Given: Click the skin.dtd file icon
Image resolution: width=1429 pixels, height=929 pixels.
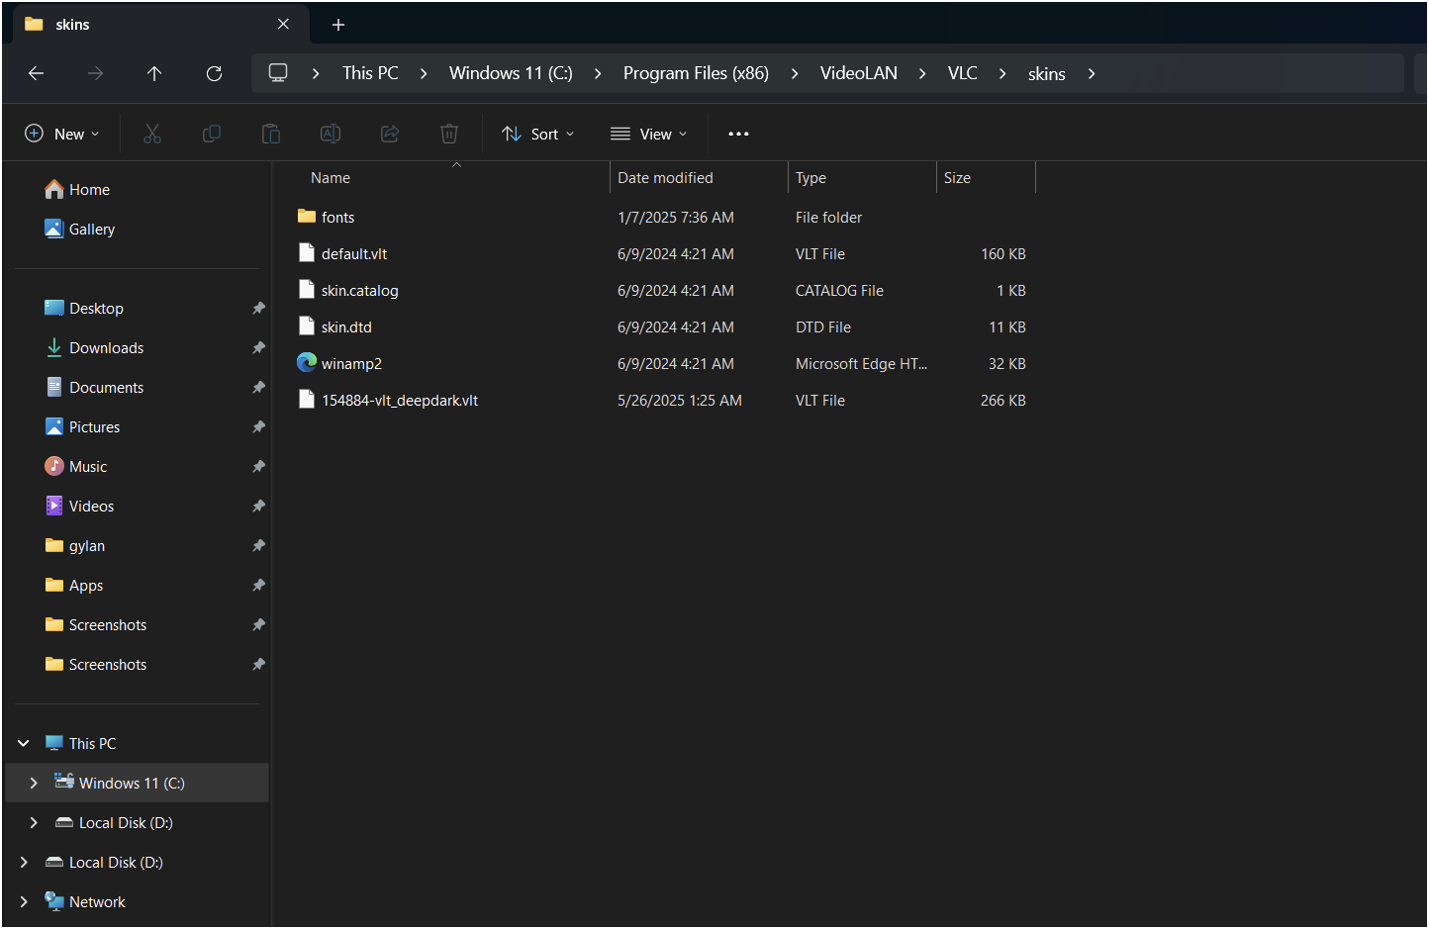Looking at the screenshot, I should (x=307, y=326).
